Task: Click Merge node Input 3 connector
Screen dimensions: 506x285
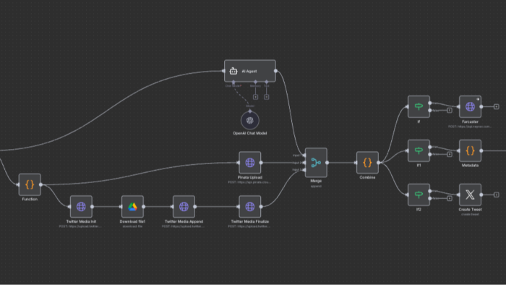Action: [x=304, y=170]
